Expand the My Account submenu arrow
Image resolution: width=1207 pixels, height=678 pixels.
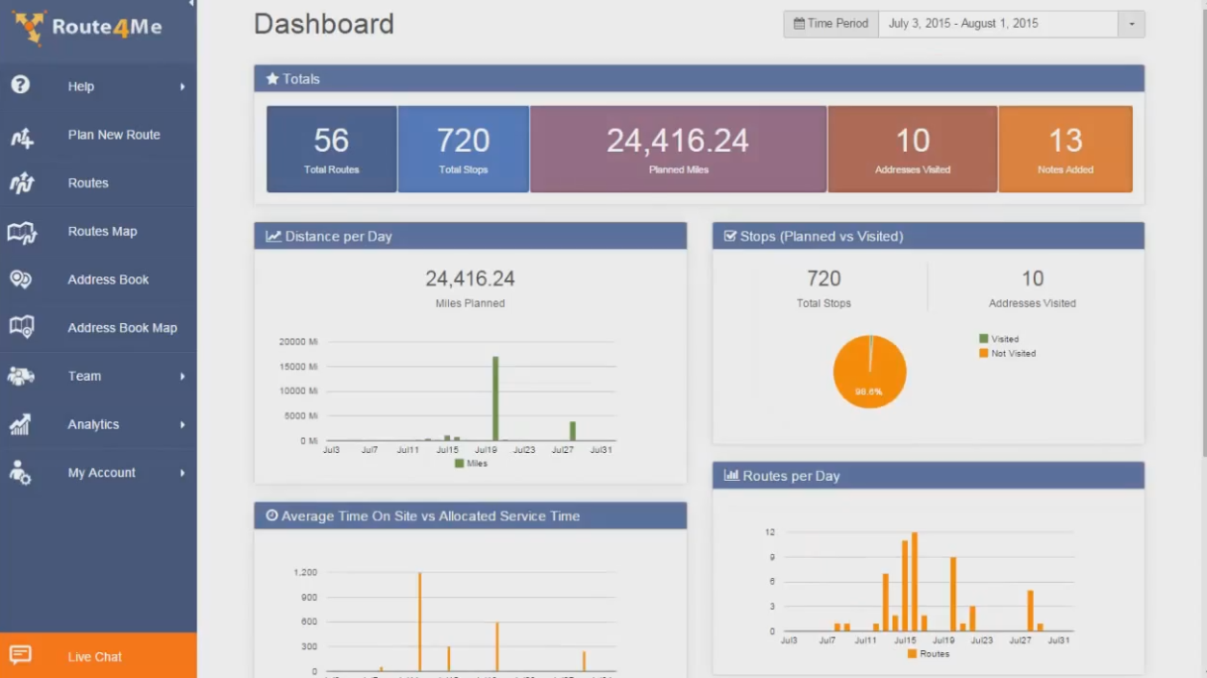click(182, 472)
